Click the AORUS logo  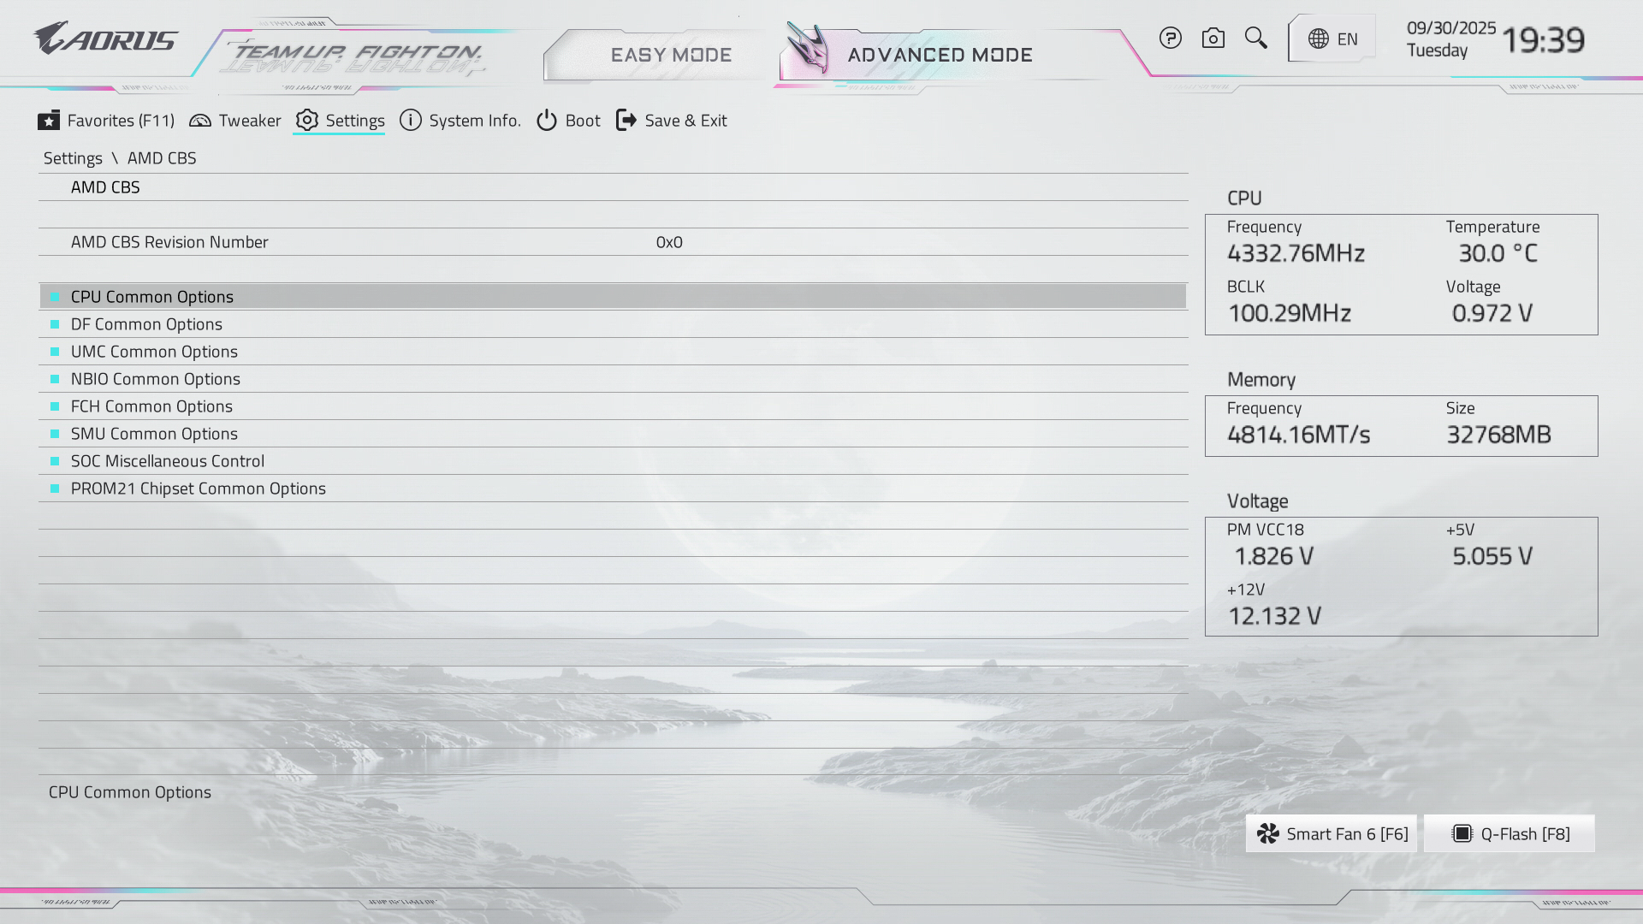click(106, 39)
